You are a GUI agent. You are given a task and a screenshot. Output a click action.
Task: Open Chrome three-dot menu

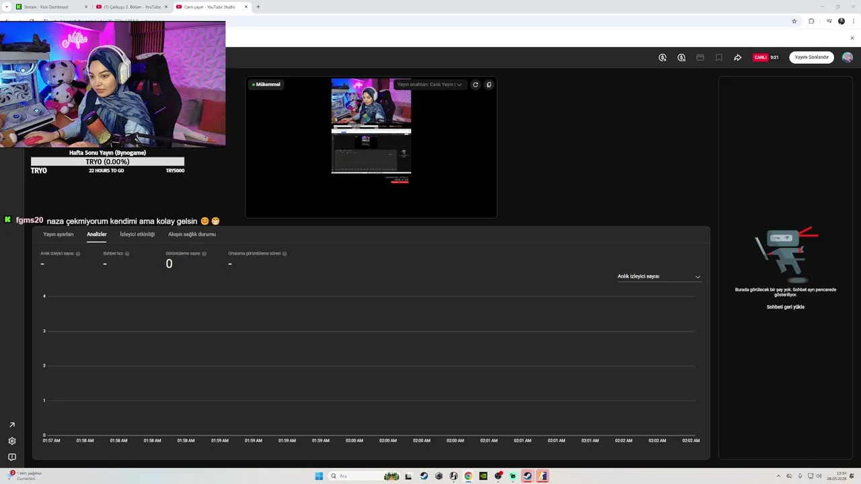[853, 21]
